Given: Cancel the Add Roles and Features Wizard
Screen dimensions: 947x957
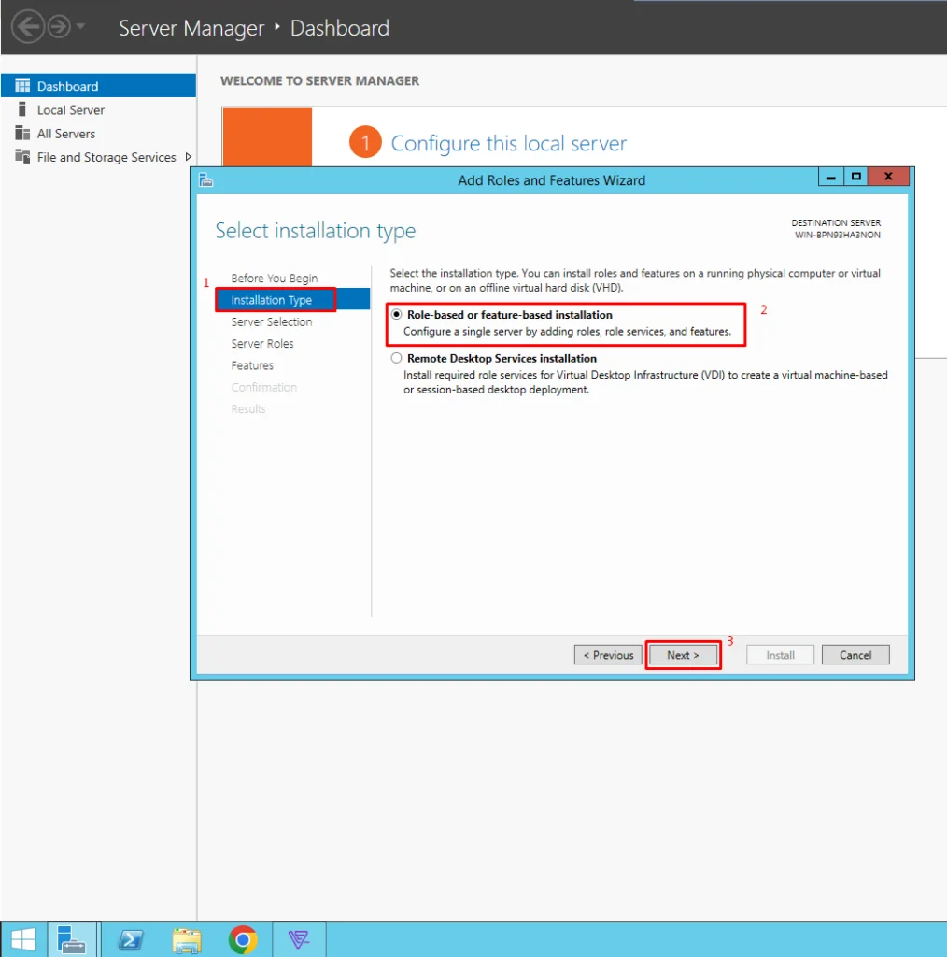Looking at the screenshot, I should click(x=855, y=655).
